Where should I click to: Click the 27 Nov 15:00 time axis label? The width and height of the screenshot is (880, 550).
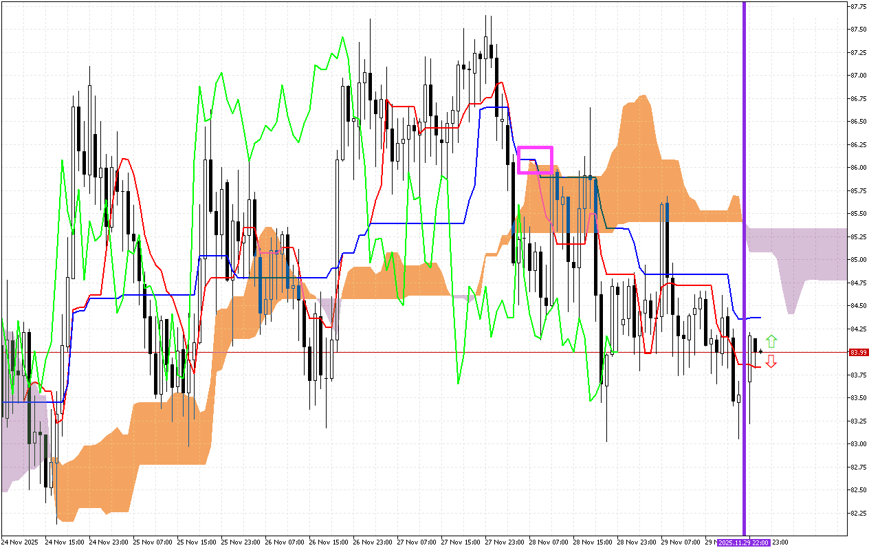pos(459,542)
